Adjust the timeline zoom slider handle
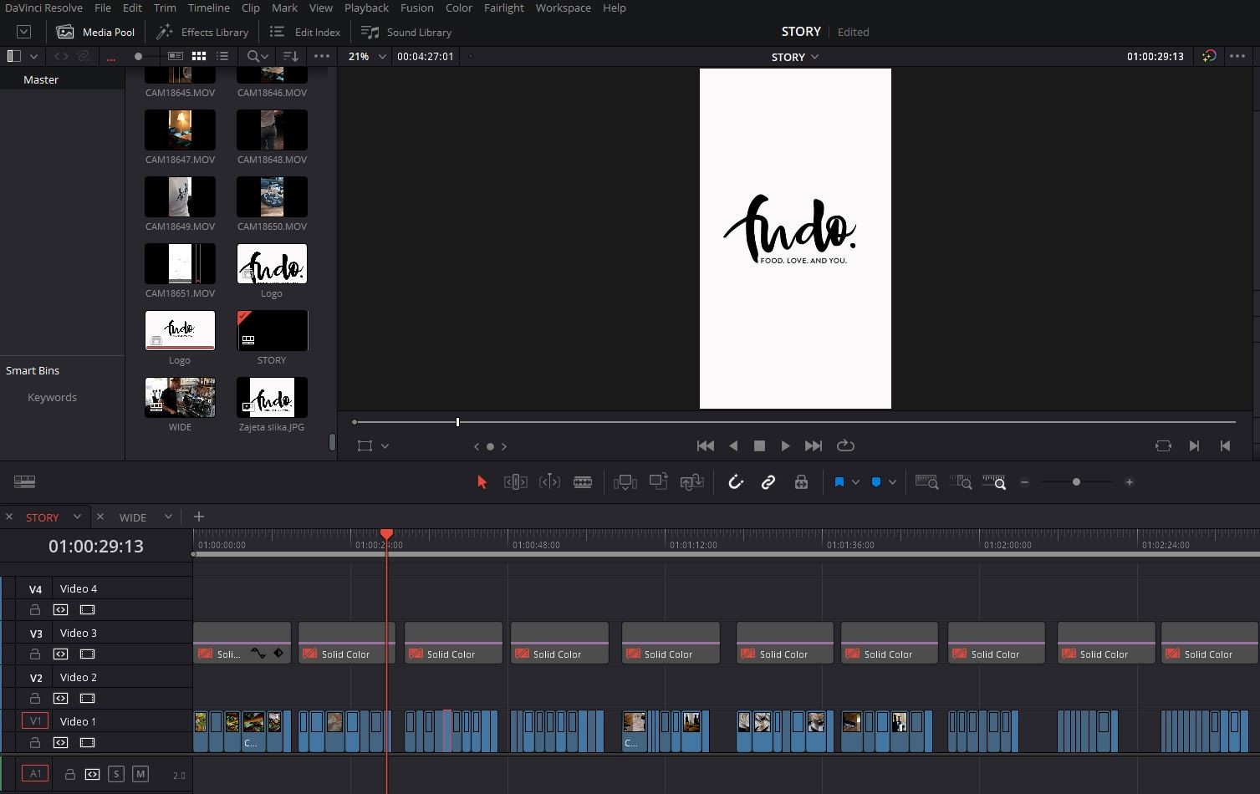Screen dimensions: 1260x794 1076,482
